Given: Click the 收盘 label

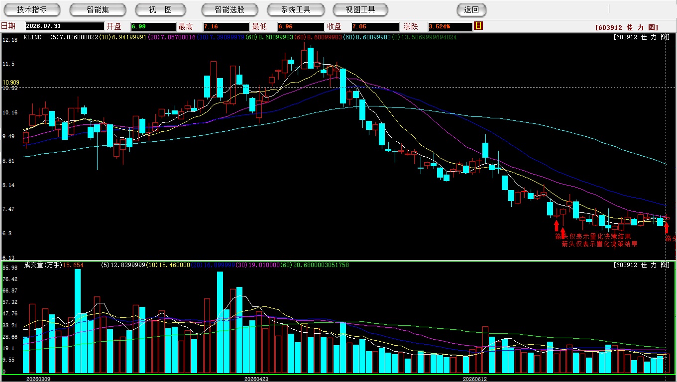Looking at the screenshot, I should [335, 26].
